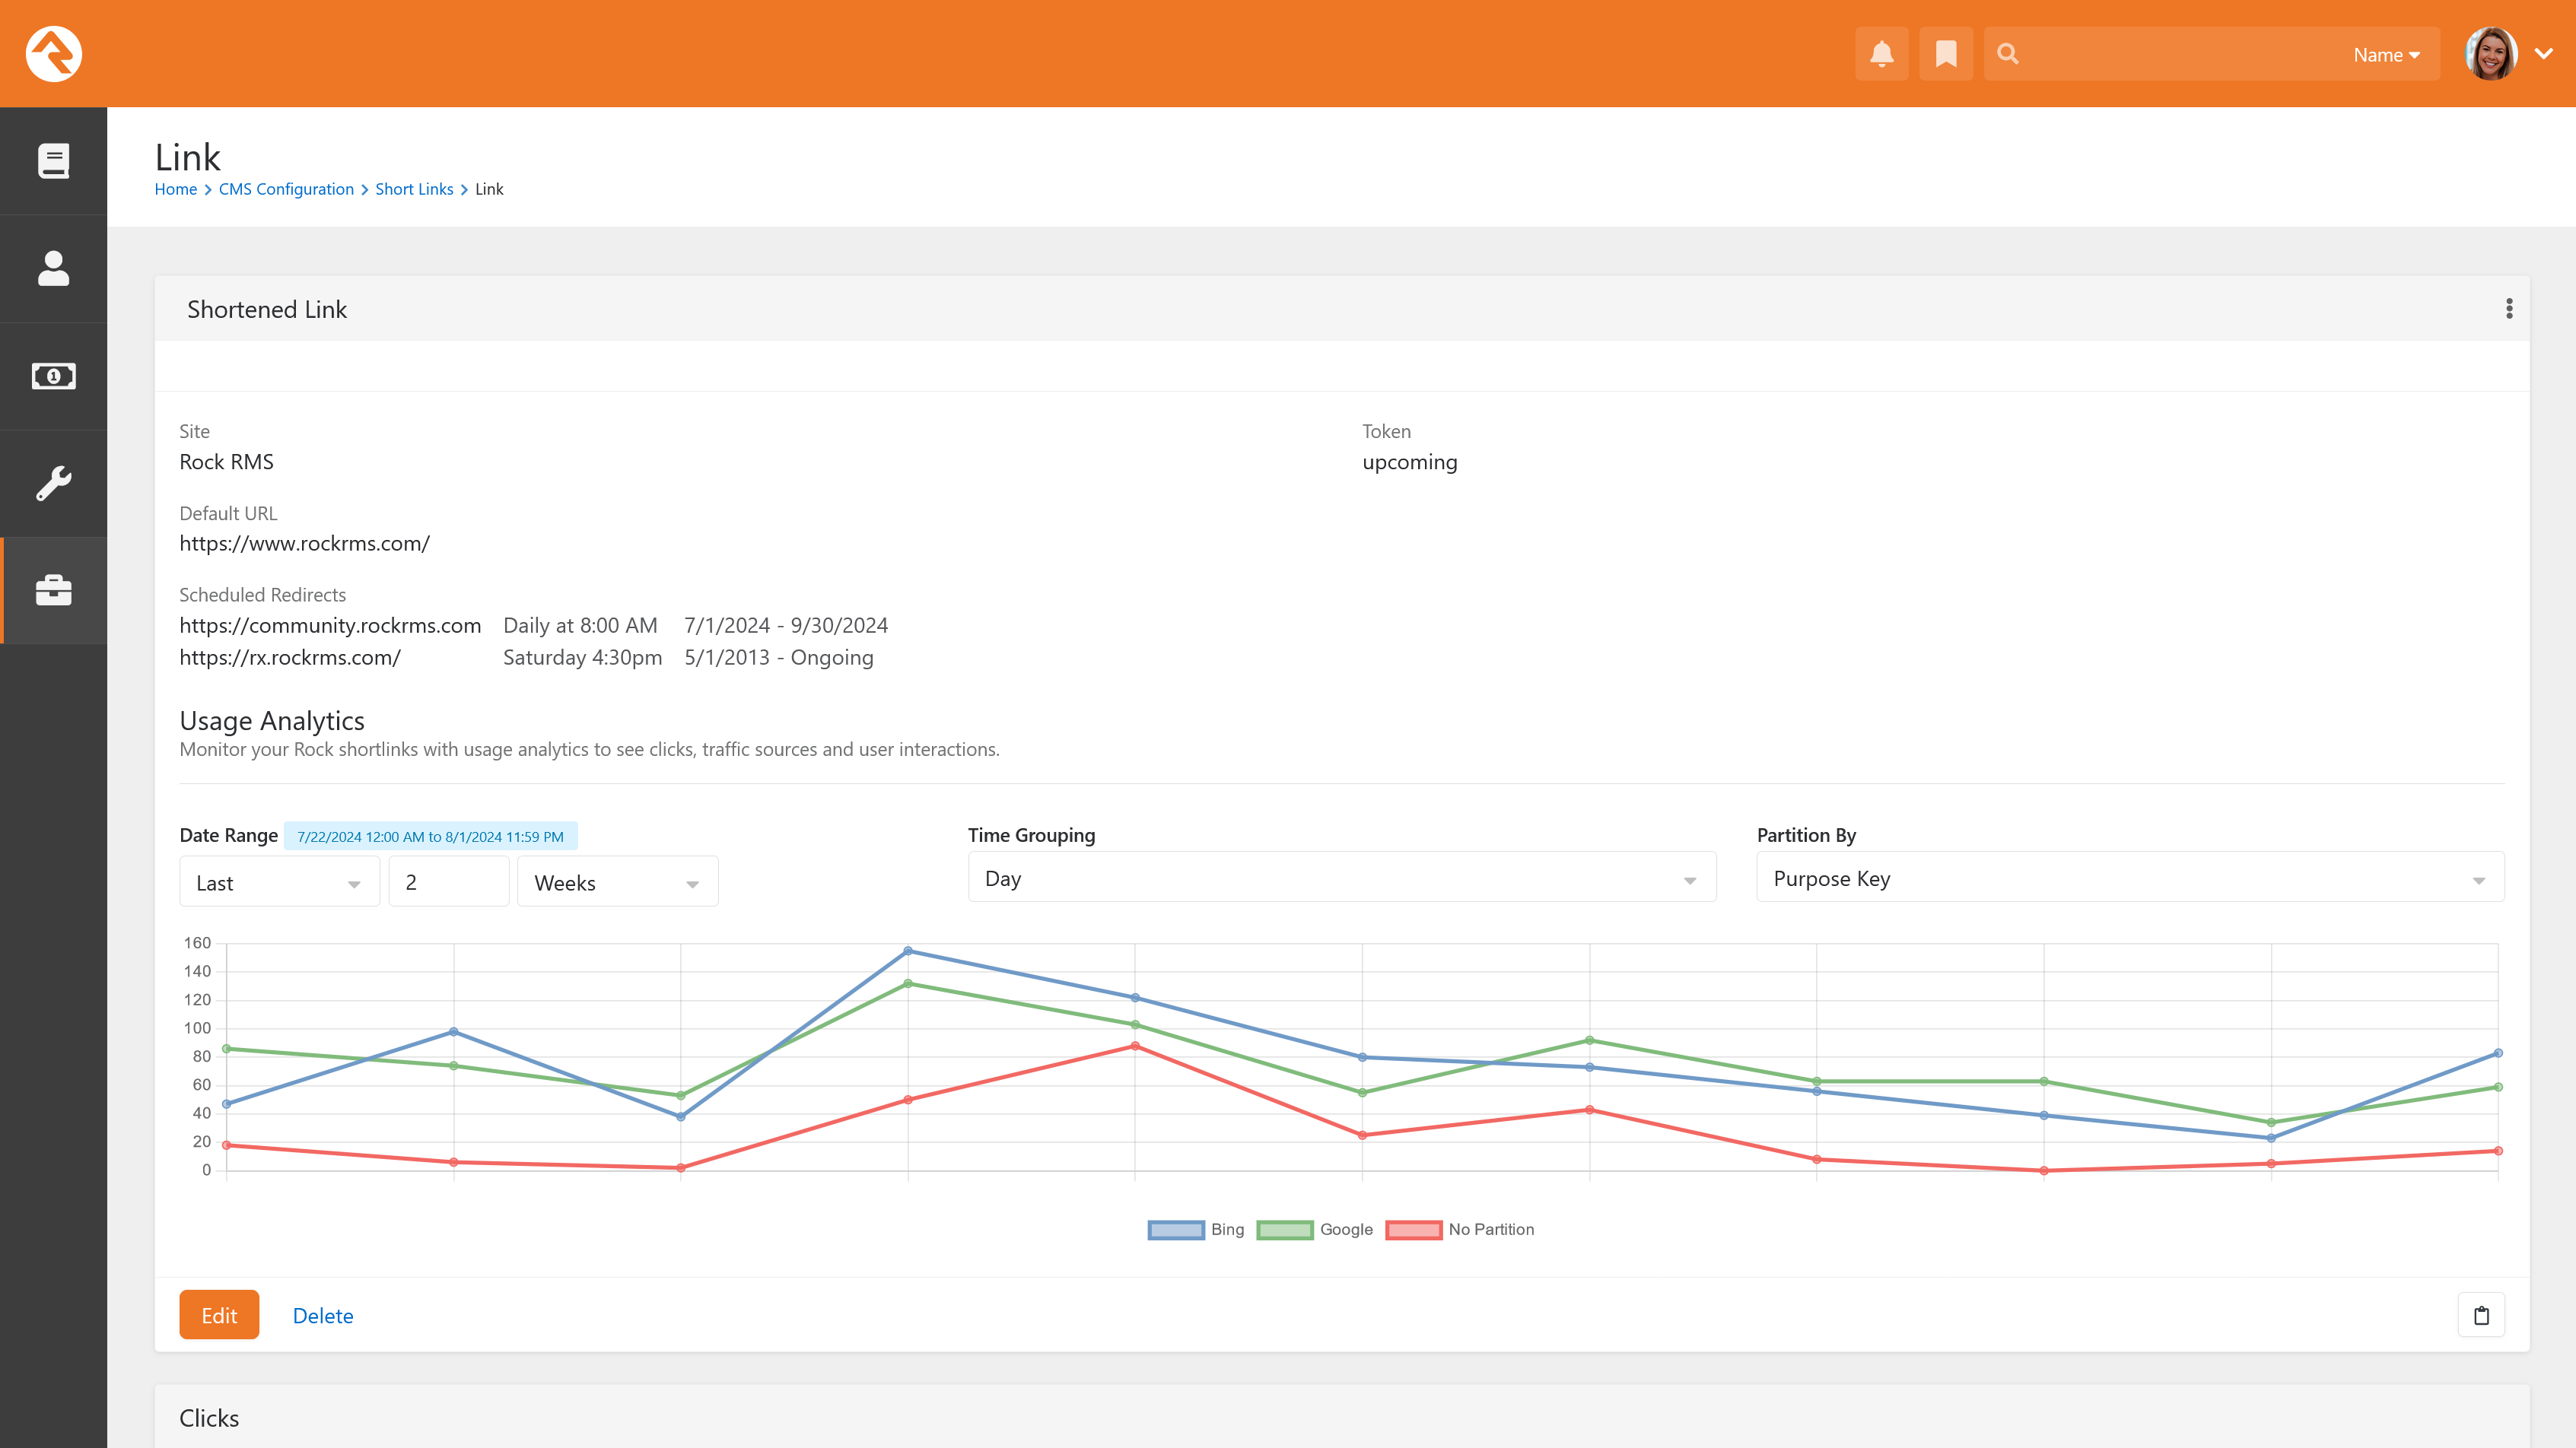2576x1448 pixels.
Task: Open the Intranet book sidebar icon
Action: coord(53,161)
